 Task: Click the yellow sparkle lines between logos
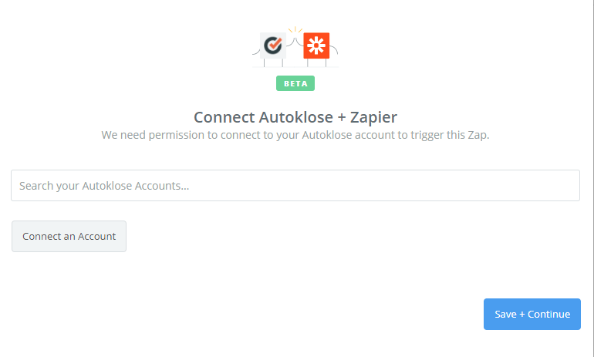point(295,29)
